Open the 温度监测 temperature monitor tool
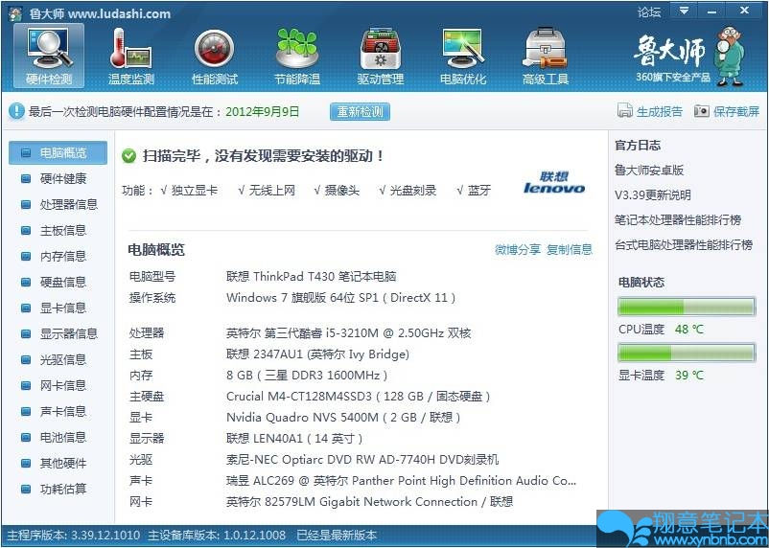The width and height of the screenshot is (769, 548). [131, 56]
